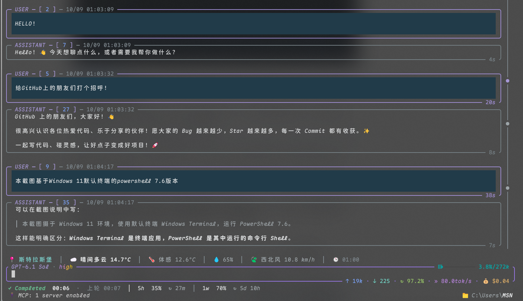Click the 'HELLO!' user message
Viewport: 523px width, 301px height.
click(x=254, y=23)
